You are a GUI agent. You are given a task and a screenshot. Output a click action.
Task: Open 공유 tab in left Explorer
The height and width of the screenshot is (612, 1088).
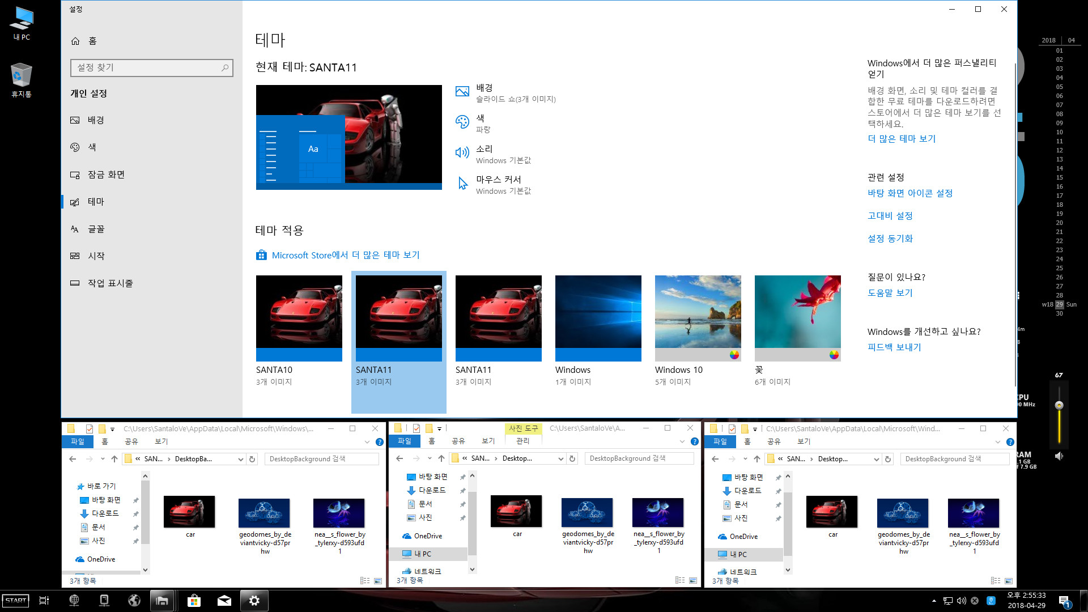pyautogui.click(x=131, y=441)
